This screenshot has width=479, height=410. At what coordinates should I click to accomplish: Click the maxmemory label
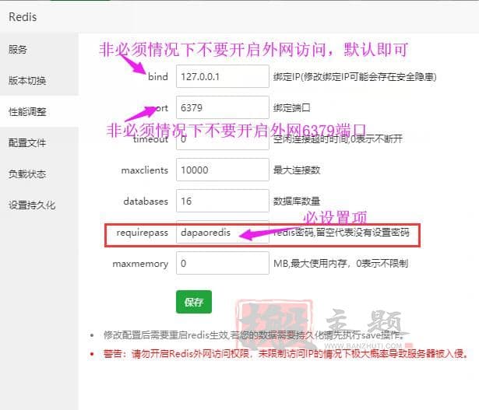(x=140, y=264)
